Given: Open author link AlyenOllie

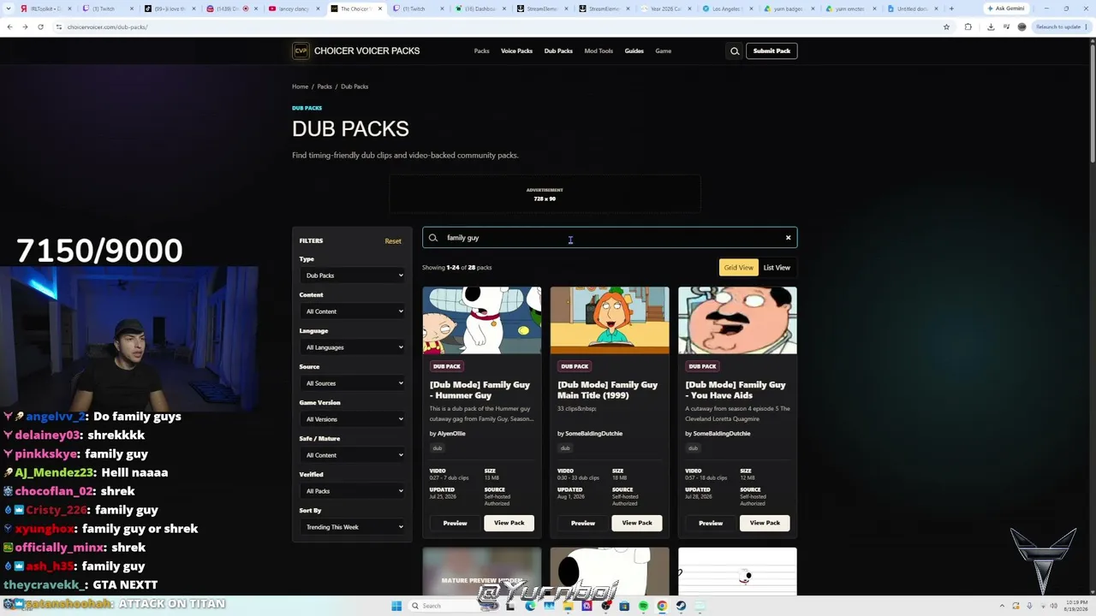Looking at the screenshot, I should tap(451, 434).
